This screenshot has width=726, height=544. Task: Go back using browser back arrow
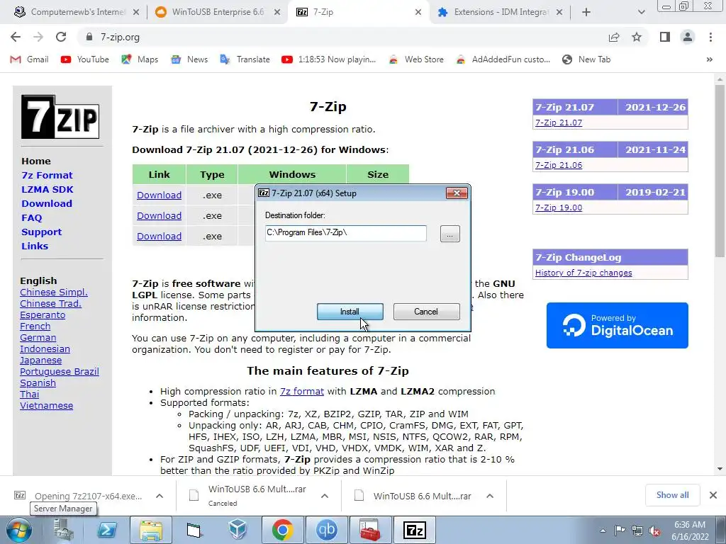tap(16, 37)
